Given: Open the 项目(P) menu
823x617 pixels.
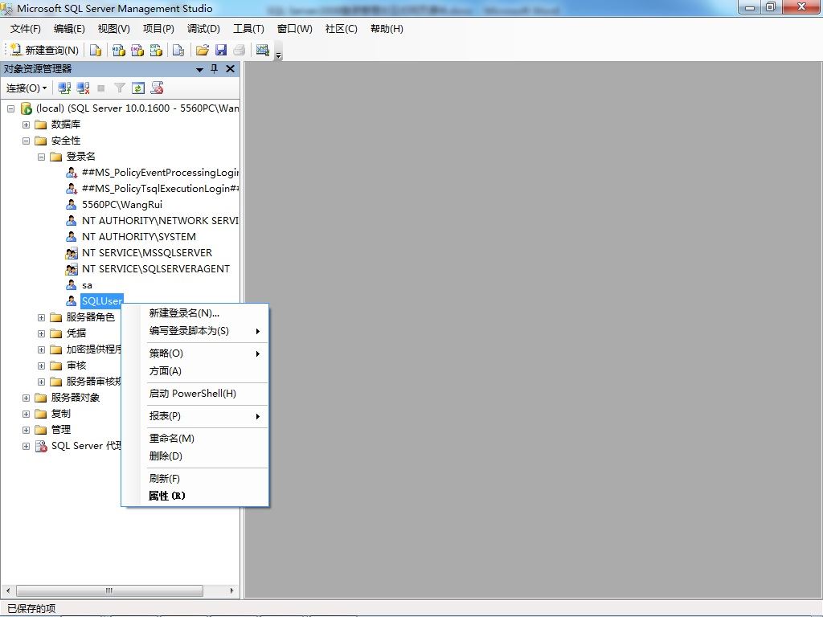Looking at the screenshot, I should tap(158, 29).
